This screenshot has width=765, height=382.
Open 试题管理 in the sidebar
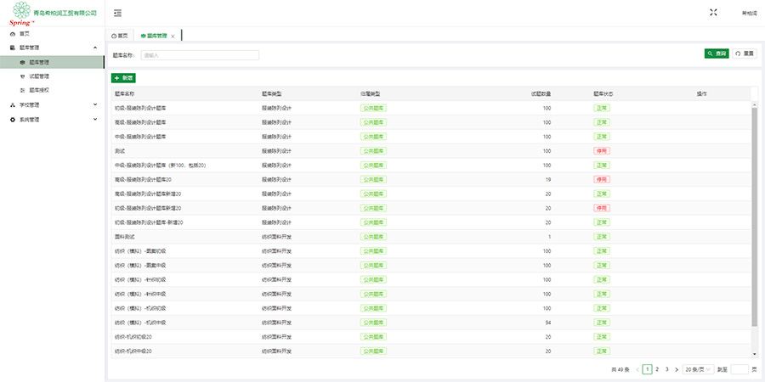tap(39, 76)
